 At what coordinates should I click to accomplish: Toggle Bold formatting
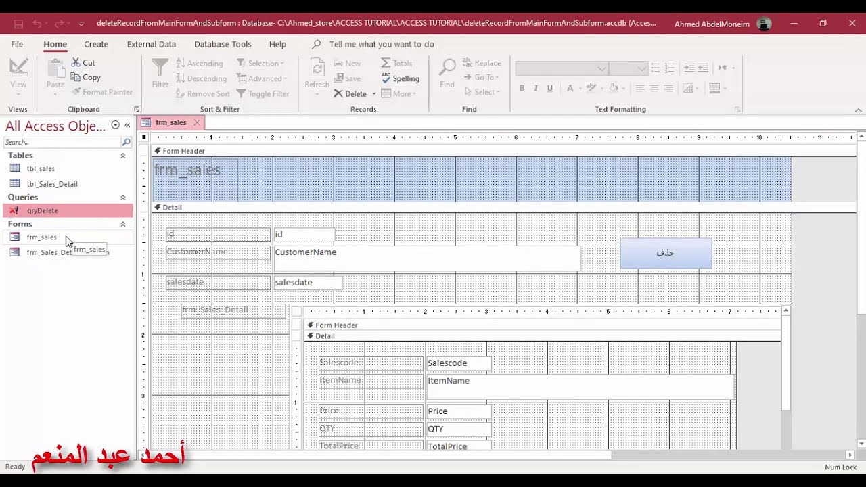click(522, 88)
